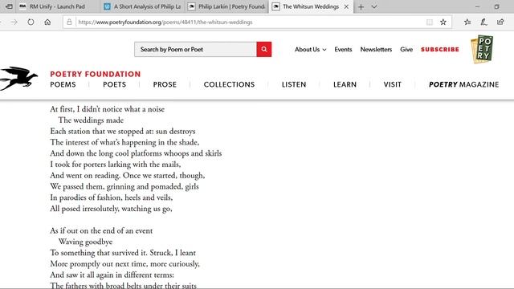514x289 pixels.
Task: Click the POETRY FOUNDATION heading link
Action: [x=96, y=74]
